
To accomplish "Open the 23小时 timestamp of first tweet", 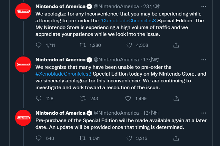I will point(151,6).
